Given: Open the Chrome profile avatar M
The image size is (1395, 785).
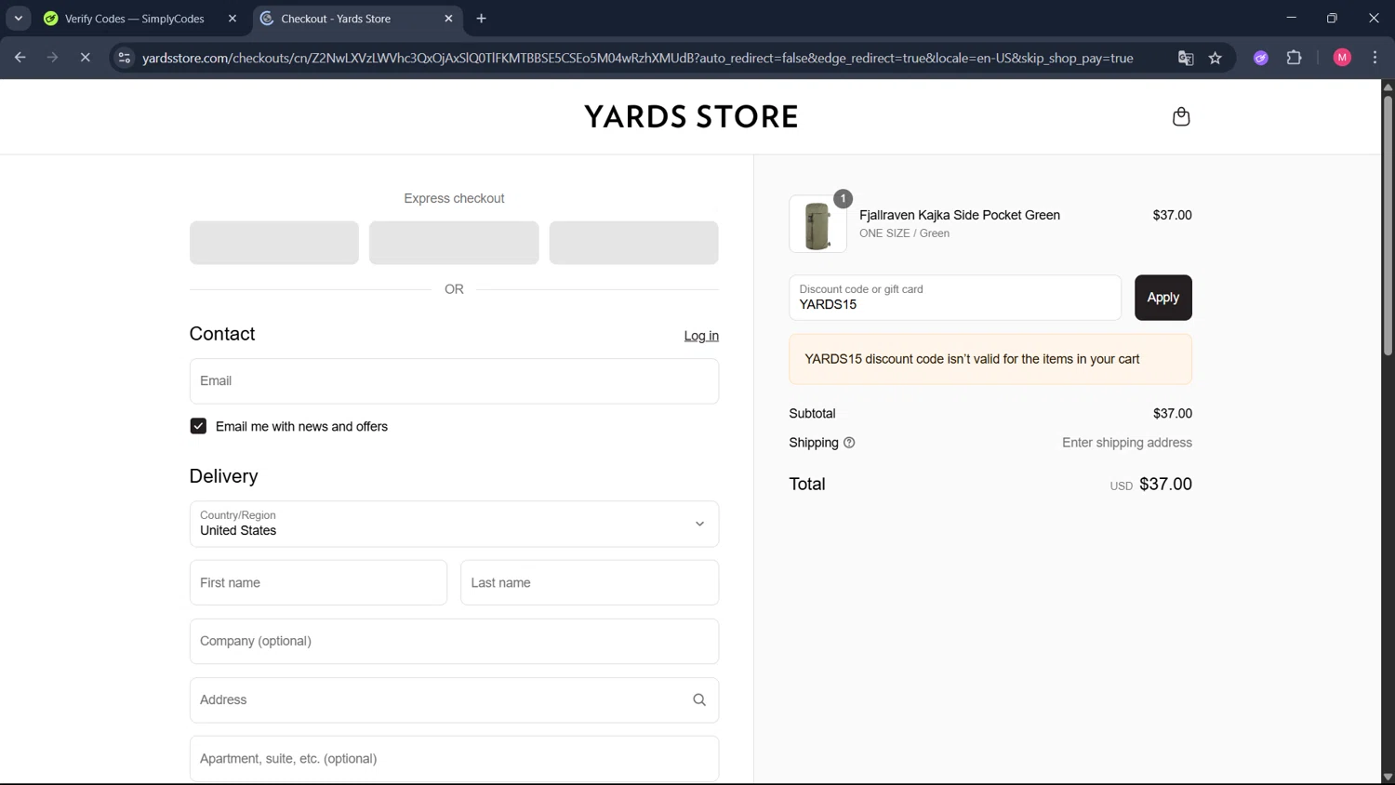Looking at the screenshot, I should (x=1342, y=58).
